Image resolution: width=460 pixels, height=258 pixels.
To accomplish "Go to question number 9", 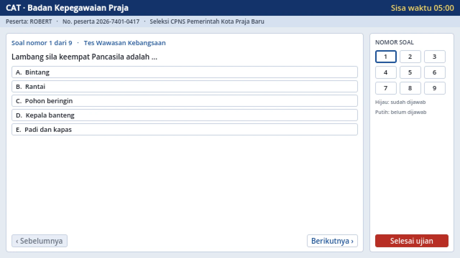I will 435,88.
